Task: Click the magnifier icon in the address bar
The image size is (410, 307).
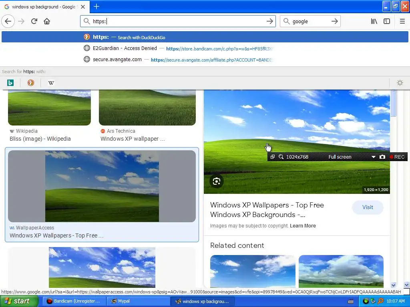Action: 86,21
